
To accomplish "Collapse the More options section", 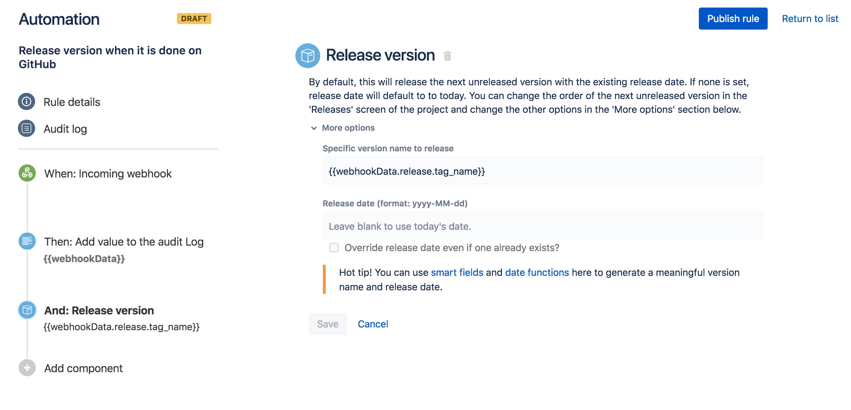I will coord(314,128).
